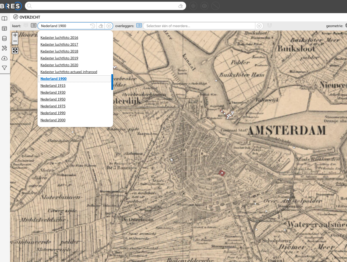Expand the overleggers dropdown arrow

coord(259,26)
